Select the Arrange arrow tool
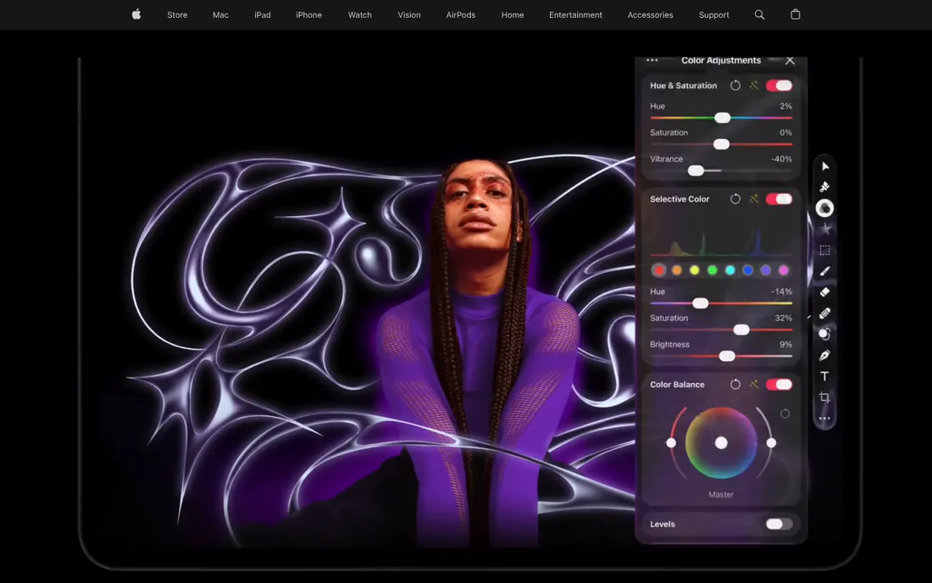The height and width of the screenshot is (583, 932). 825,166
